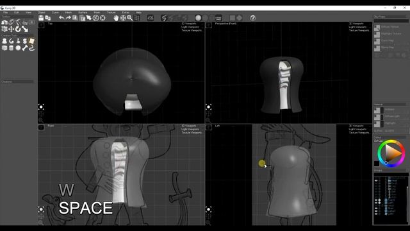Click the Highlight material button

click(377, 124)
